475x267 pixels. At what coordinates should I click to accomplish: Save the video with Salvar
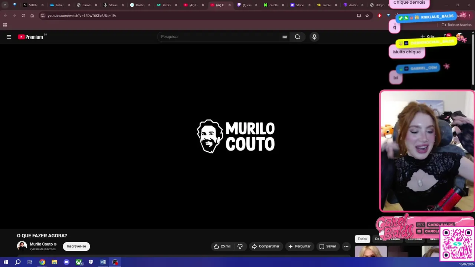(x=328, y=246)
